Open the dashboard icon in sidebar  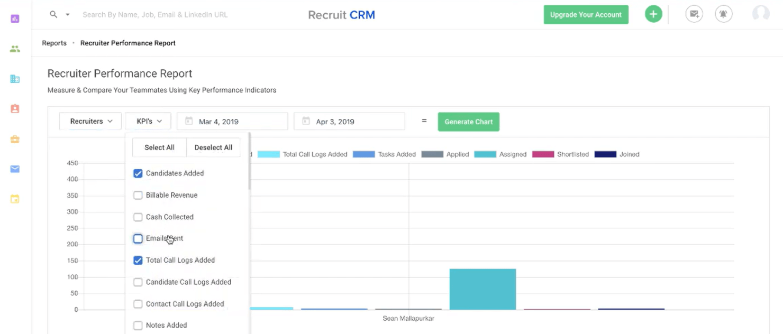click(15, 18)
